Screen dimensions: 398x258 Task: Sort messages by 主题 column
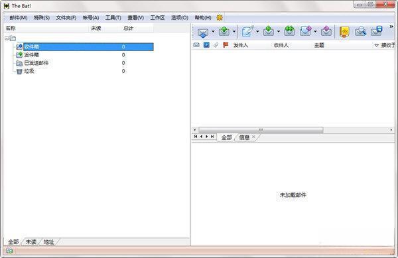pos(319,45)
